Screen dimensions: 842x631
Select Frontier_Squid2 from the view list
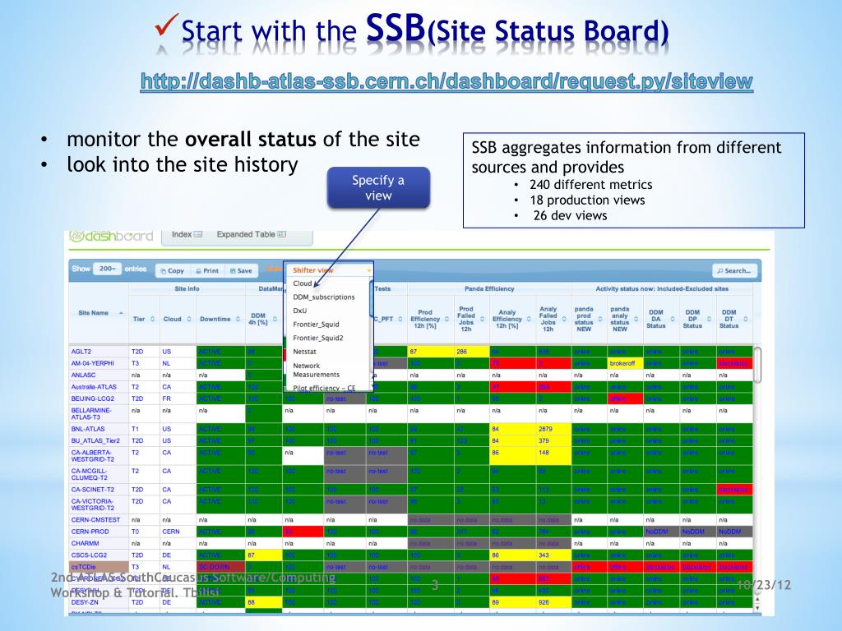[318, 338]
